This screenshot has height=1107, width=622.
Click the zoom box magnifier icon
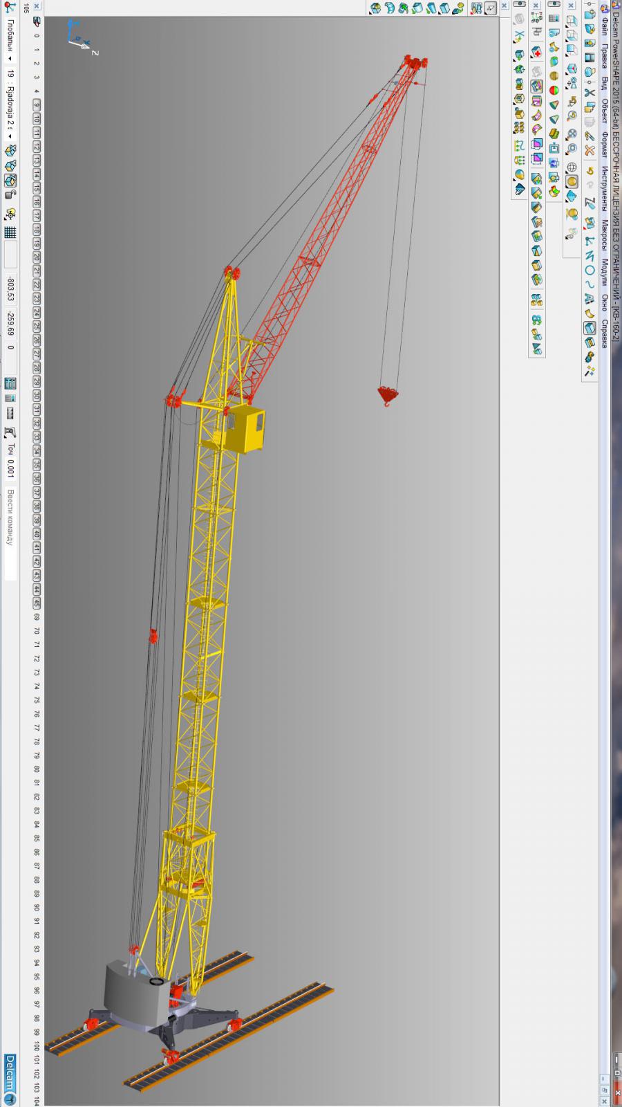[572, 148]
